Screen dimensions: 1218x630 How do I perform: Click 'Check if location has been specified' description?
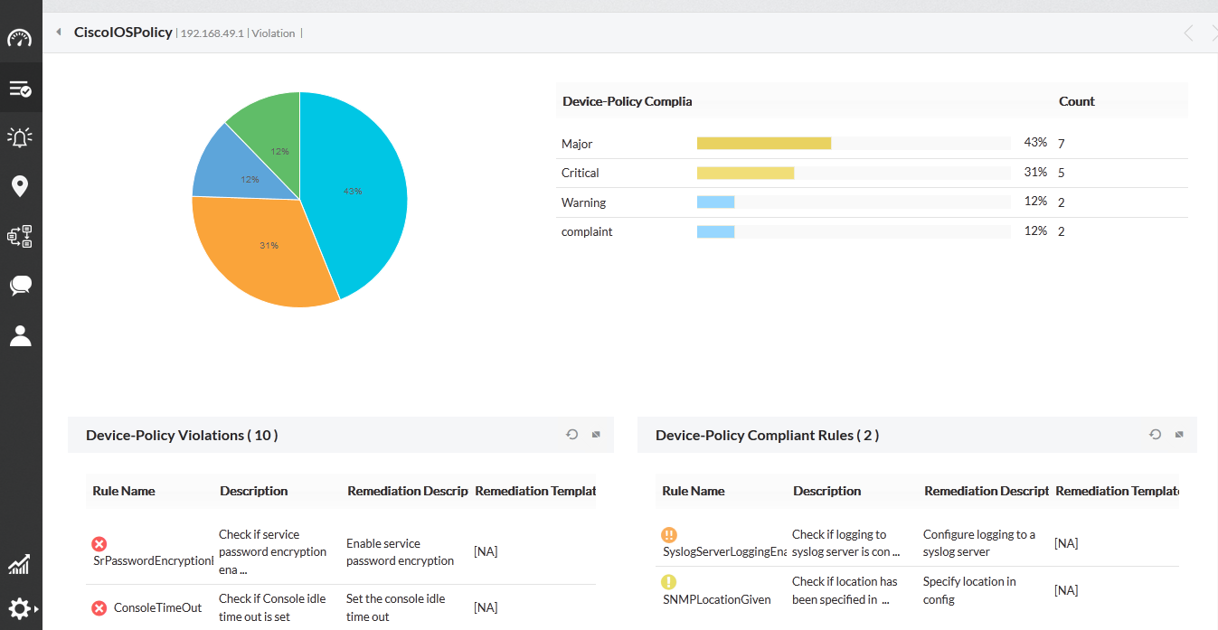pos(845,590)
